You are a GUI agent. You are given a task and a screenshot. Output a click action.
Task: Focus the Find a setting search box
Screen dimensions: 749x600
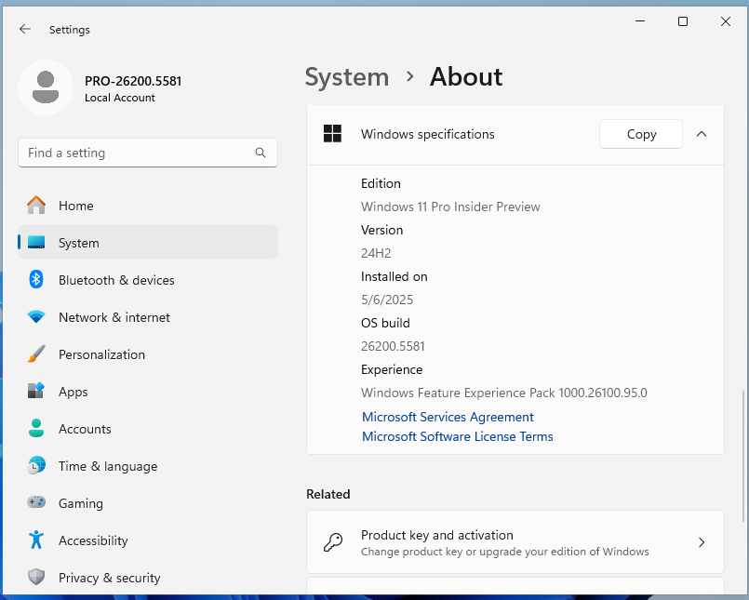(148, 153)
